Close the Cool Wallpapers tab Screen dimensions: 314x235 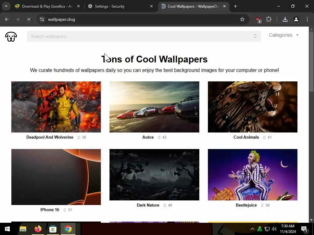click(x=224, y=6)
